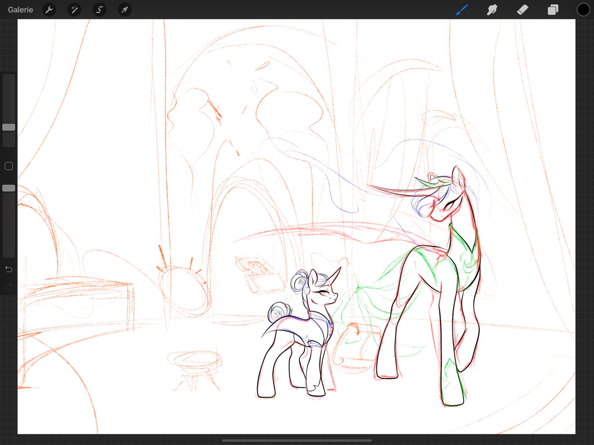
Task: Open the Galerie view
Action: pos(20,10)
